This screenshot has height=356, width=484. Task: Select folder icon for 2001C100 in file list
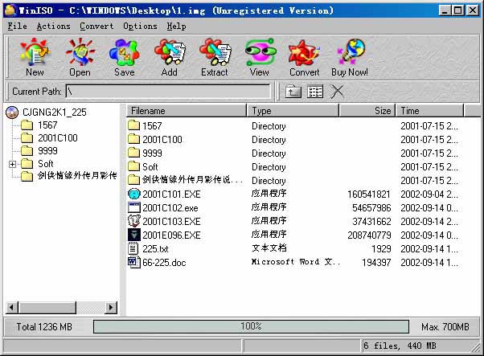coord(133,139)
